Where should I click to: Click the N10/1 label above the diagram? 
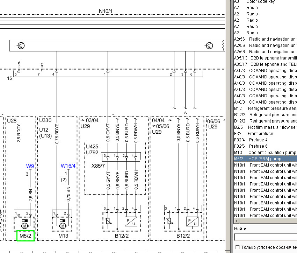[x=106, y=11]
